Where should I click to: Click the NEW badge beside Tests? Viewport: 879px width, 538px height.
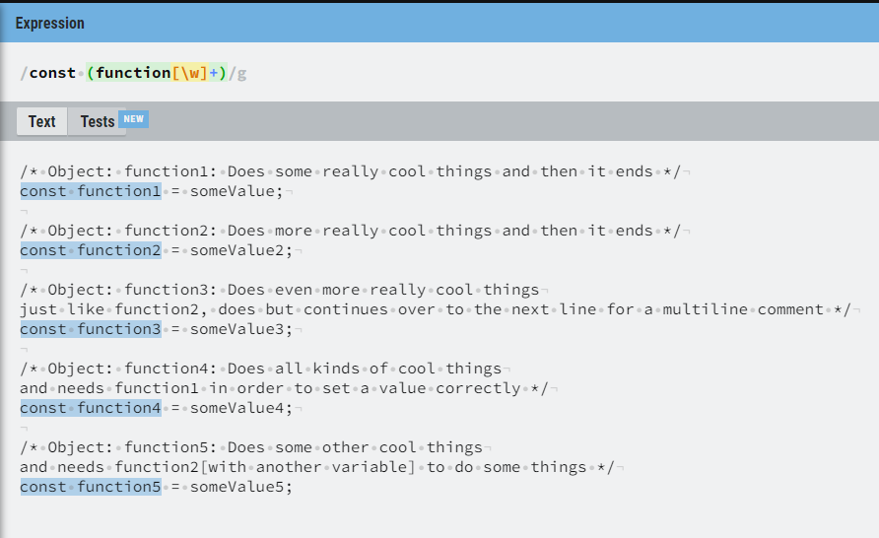[133, 119]
